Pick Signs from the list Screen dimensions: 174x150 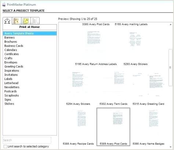coord(8,100)
